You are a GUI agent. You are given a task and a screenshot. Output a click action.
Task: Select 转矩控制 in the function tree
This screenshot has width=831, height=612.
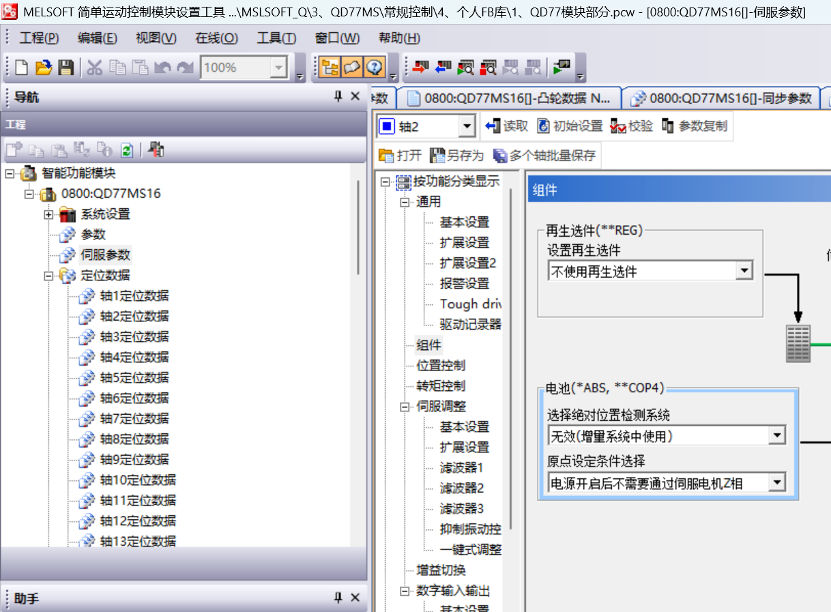tap(441, 385)
